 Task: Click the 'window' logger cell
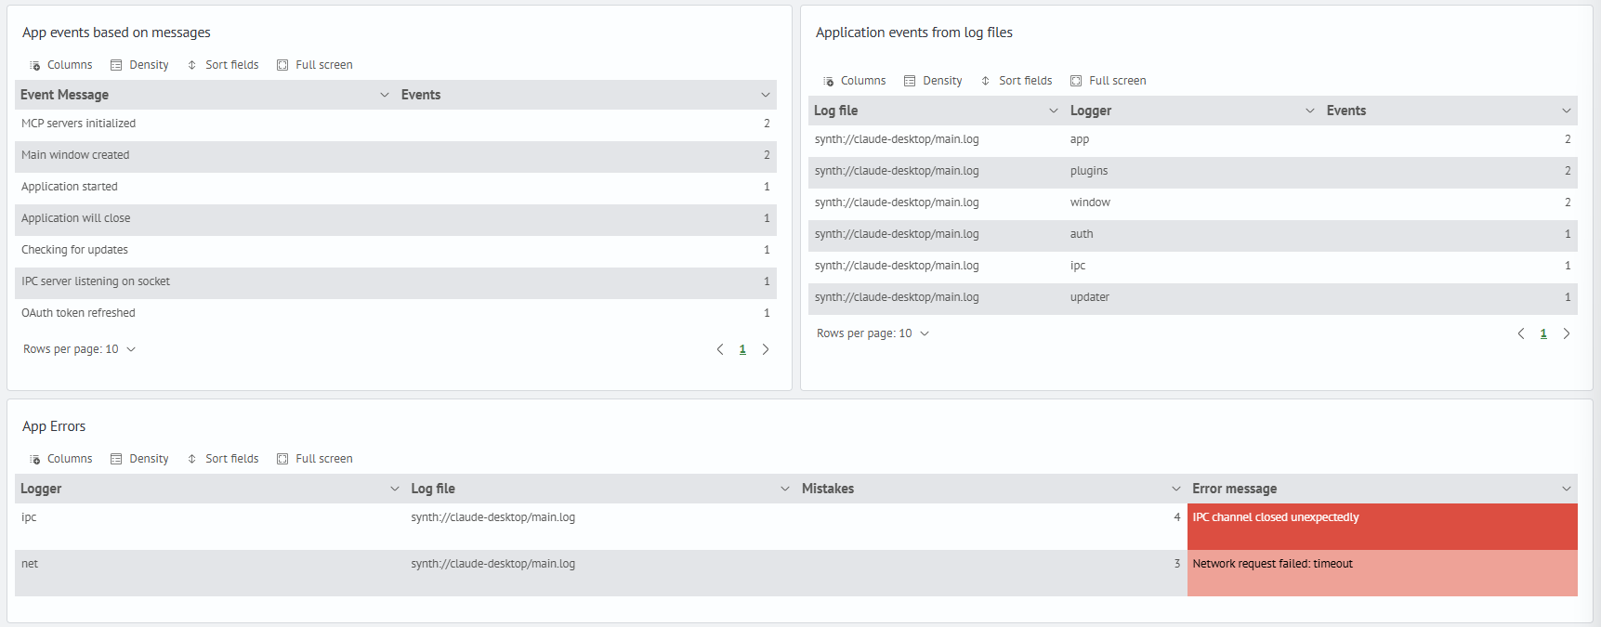point(1193,202)
